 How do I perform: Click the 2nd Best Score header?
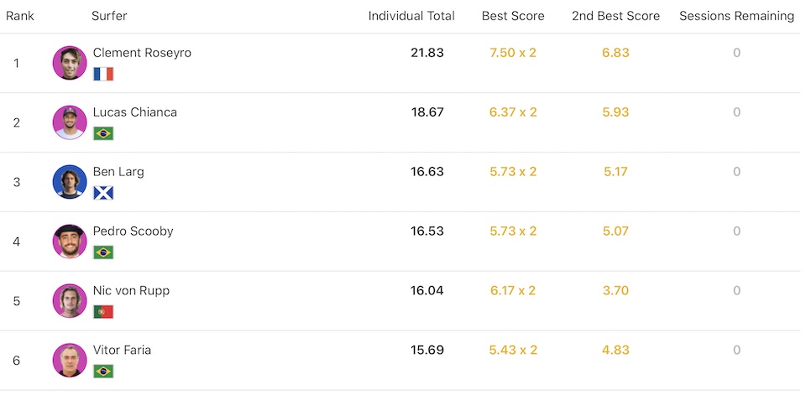coord(615,16)
